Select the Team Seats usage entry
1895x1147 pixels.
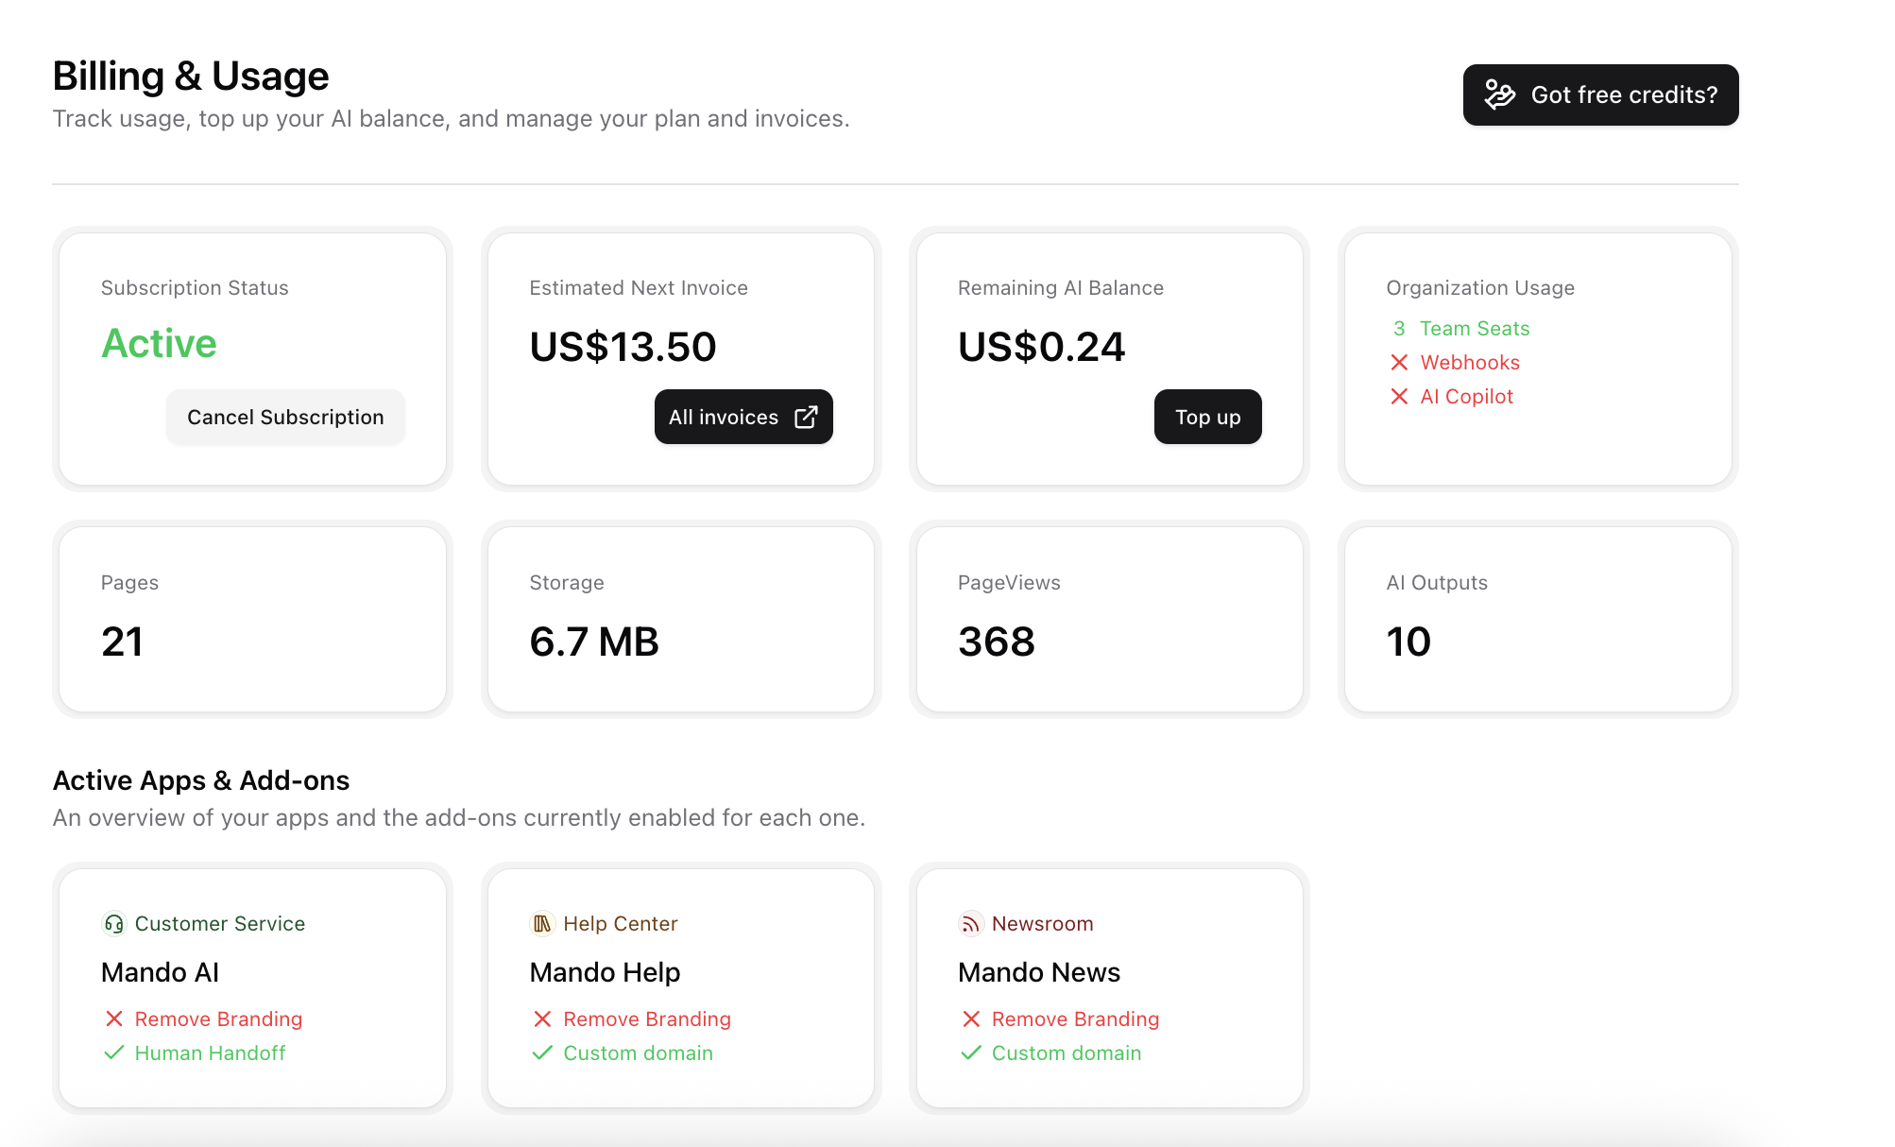(1474, 329)
